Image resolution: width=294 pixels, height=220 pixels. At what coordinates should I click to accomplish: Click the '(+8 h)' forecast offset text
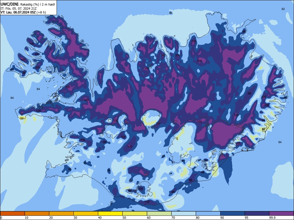[41, 12]
